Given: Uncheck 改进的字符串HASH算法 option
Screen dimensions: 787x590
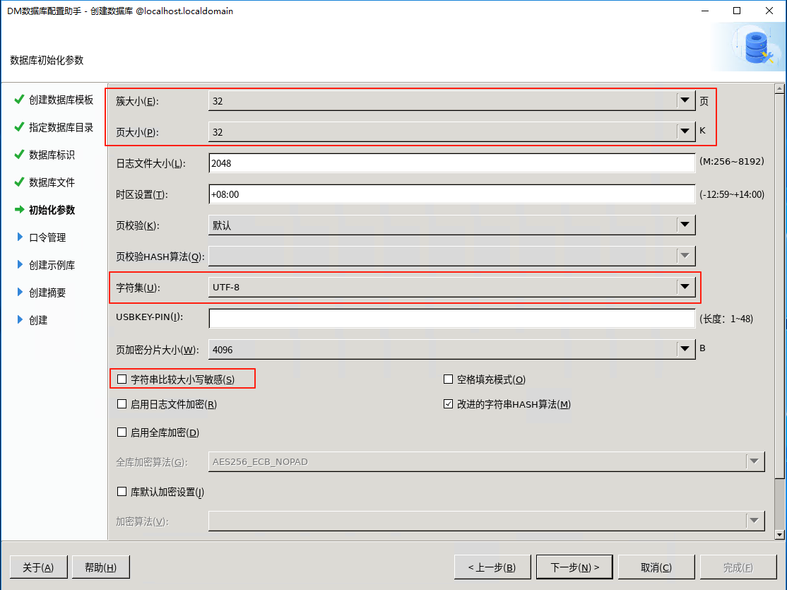Looking at the screenshot, I should [448, 404].
